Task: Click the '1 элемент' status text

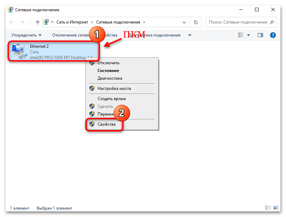Action: pyautogui.click(x=19, y=208)
